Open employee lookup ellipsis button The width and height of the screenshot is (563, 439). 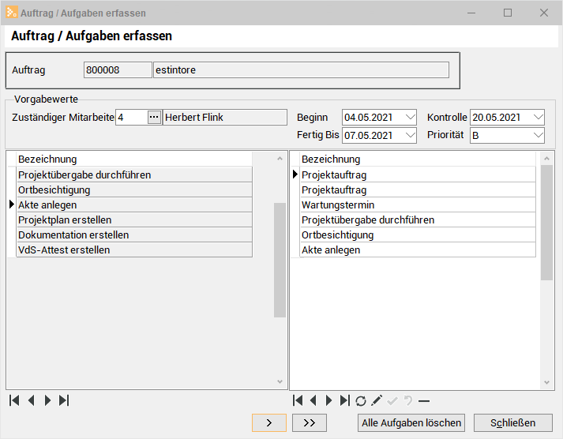(x=154, y=117)
